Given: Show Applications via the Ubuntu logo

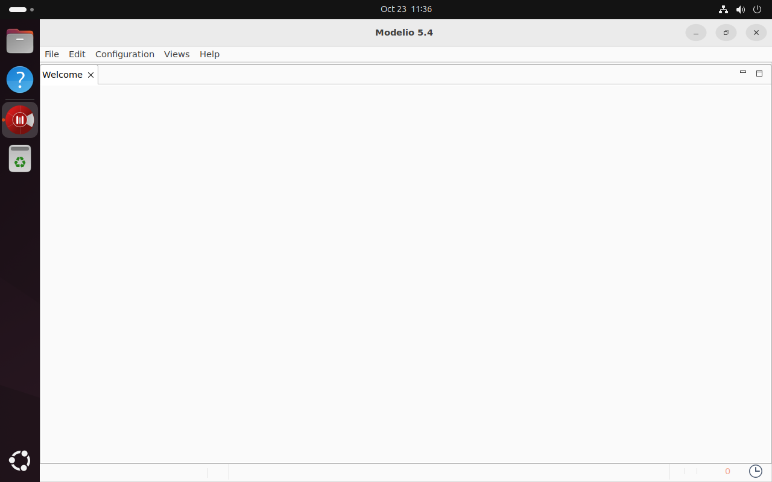Looking at the screenshot, I should [x=20, y=461].
